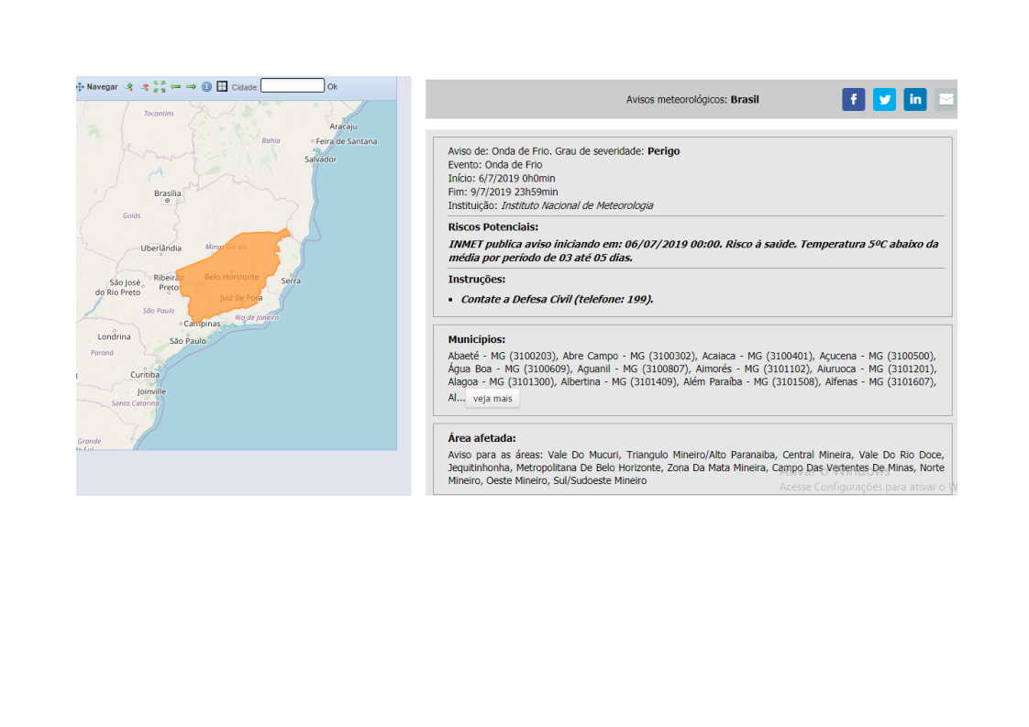The height and width of the screenshot is (727, 1029).
Task: Send alert by email icon
Action: click(946, 100)
